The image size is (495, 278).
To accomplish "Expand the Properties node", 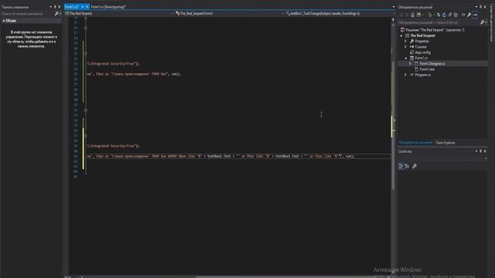I will (405, 41).
